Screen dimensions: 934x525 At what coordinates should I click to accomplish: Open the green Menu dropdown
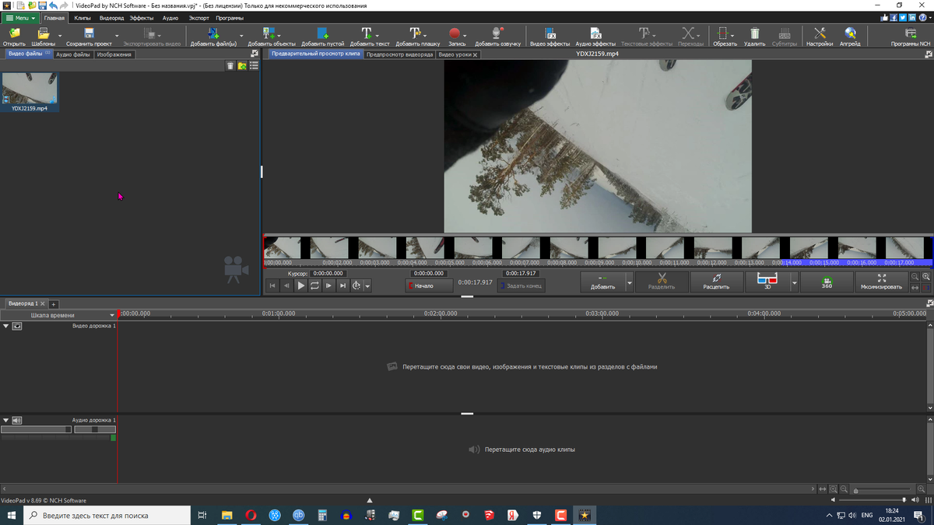click(21, 17)
